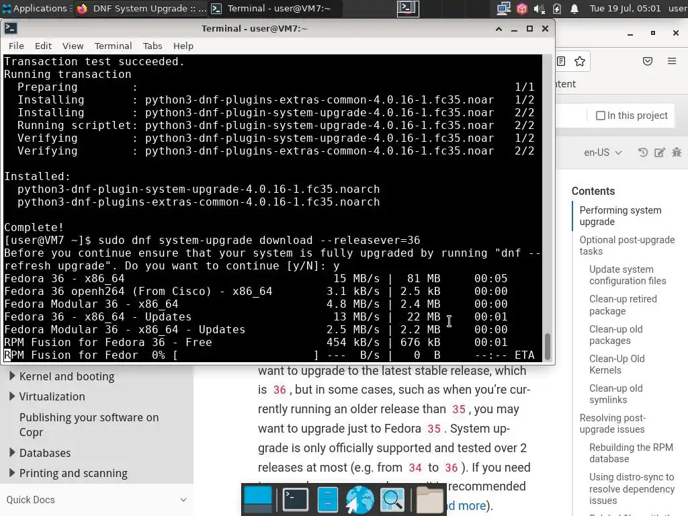Enable the 'In this project' checkbox
The width and height of the screenshot is (688, 516).
[600, 116]
